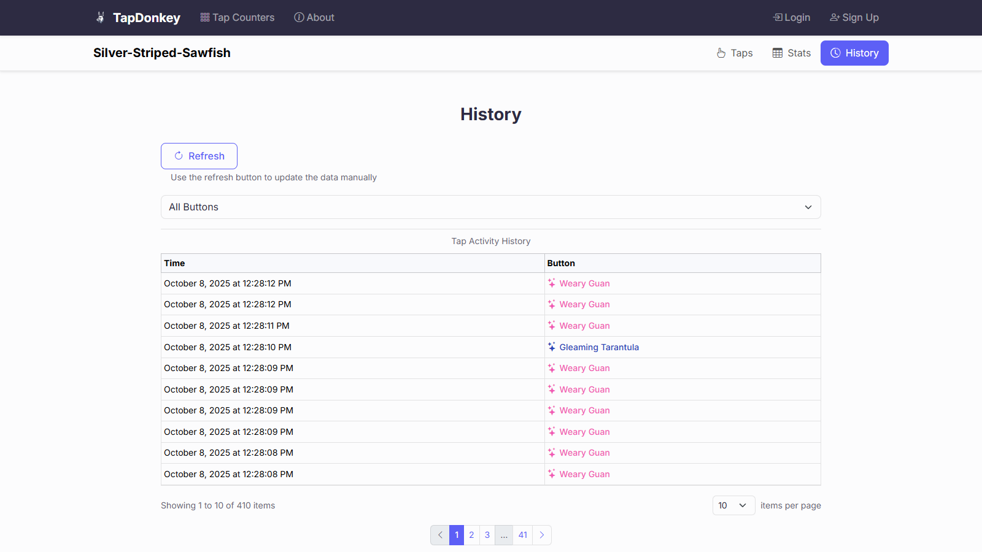Screen dimensions: 982x552
Task: Click the 'Tap Activity History' caption
Action: pyautogui.click(x=491, y=241)
